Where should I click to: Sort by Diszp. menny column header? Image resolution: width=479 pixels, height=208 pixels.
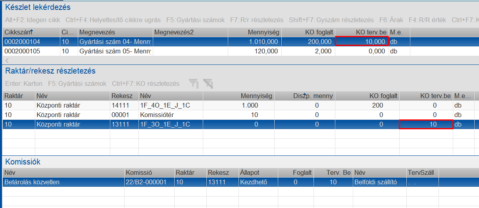(x=304, y=96)
